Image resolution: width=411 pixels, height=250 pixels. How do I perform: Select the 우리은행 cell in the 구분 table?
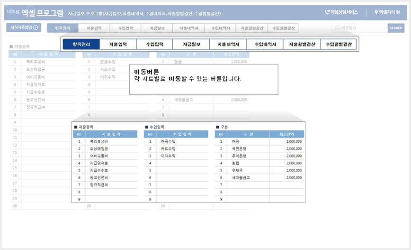coord(248,156)
